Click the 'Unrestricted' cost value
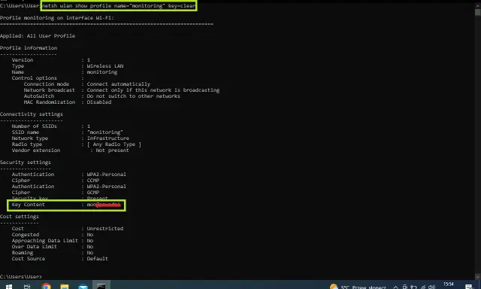 tap(105, 229)
